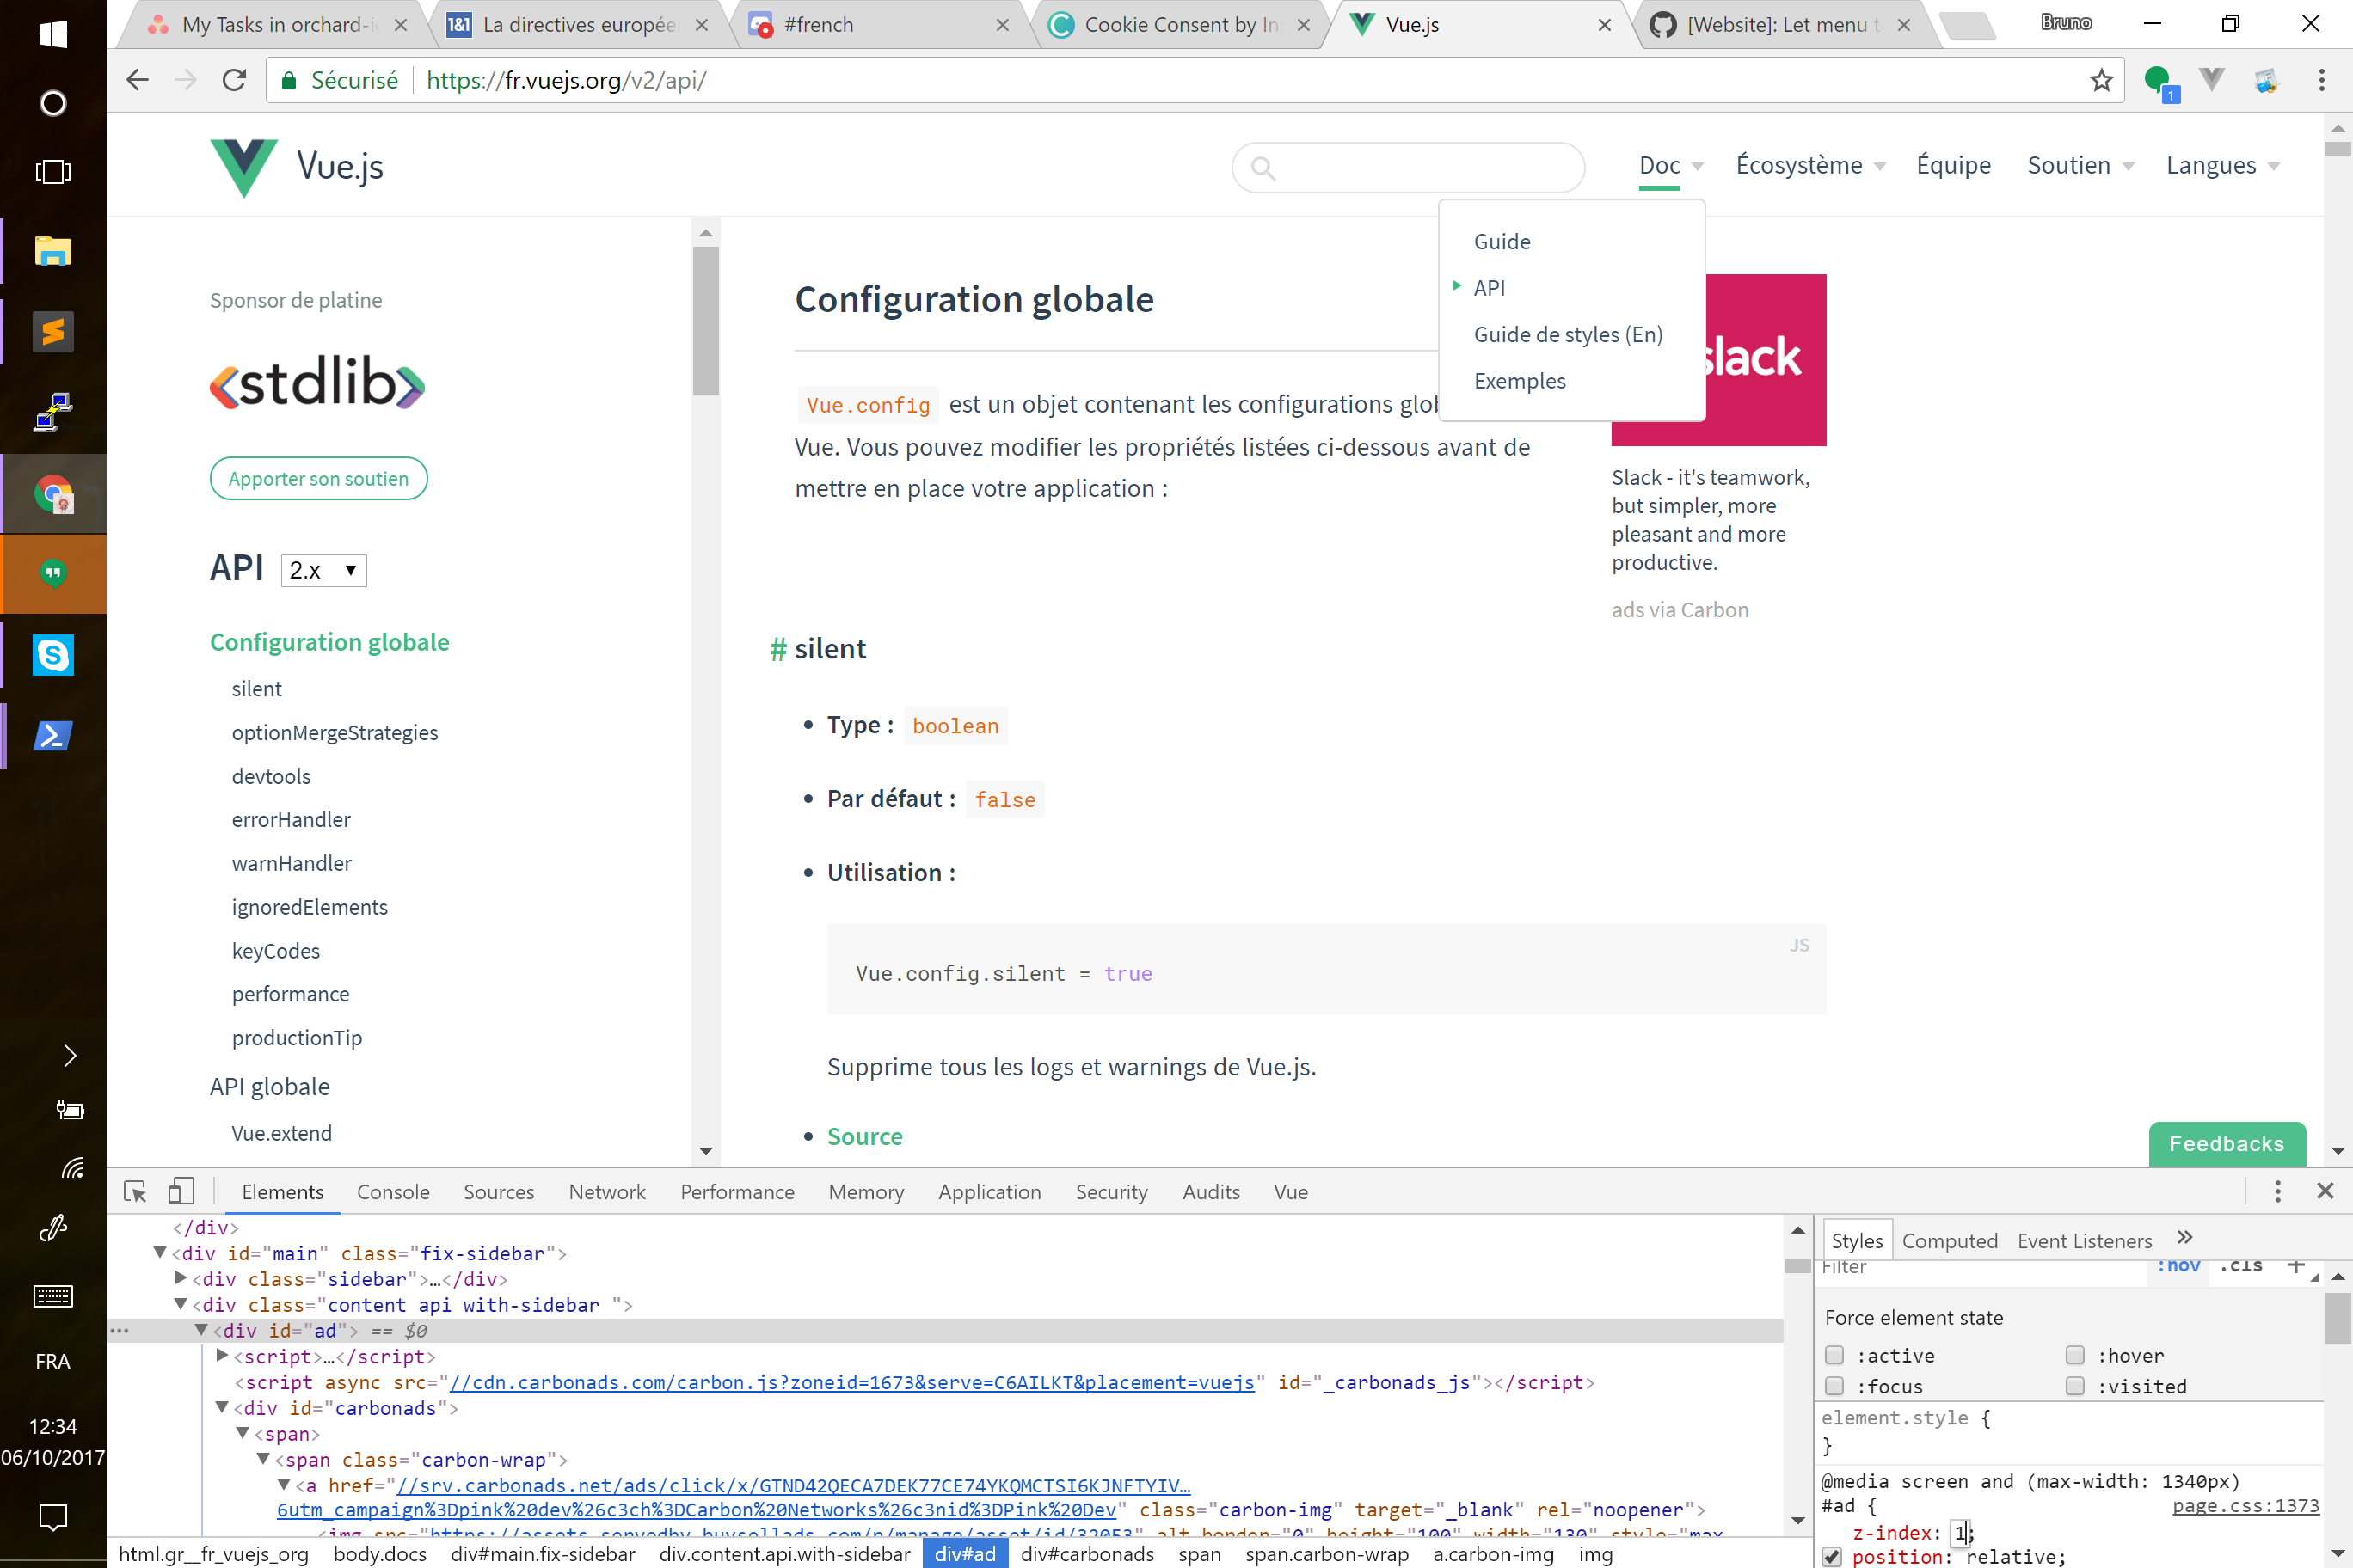
Task: Uncheck the position: relative property checkbox
Action: (x=1833, y=1556)
